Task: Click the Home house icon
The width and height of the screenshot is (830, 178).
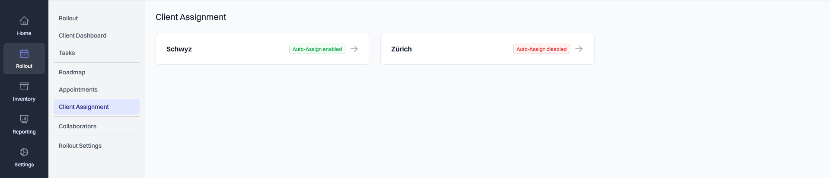Action: tap(24, 21)
